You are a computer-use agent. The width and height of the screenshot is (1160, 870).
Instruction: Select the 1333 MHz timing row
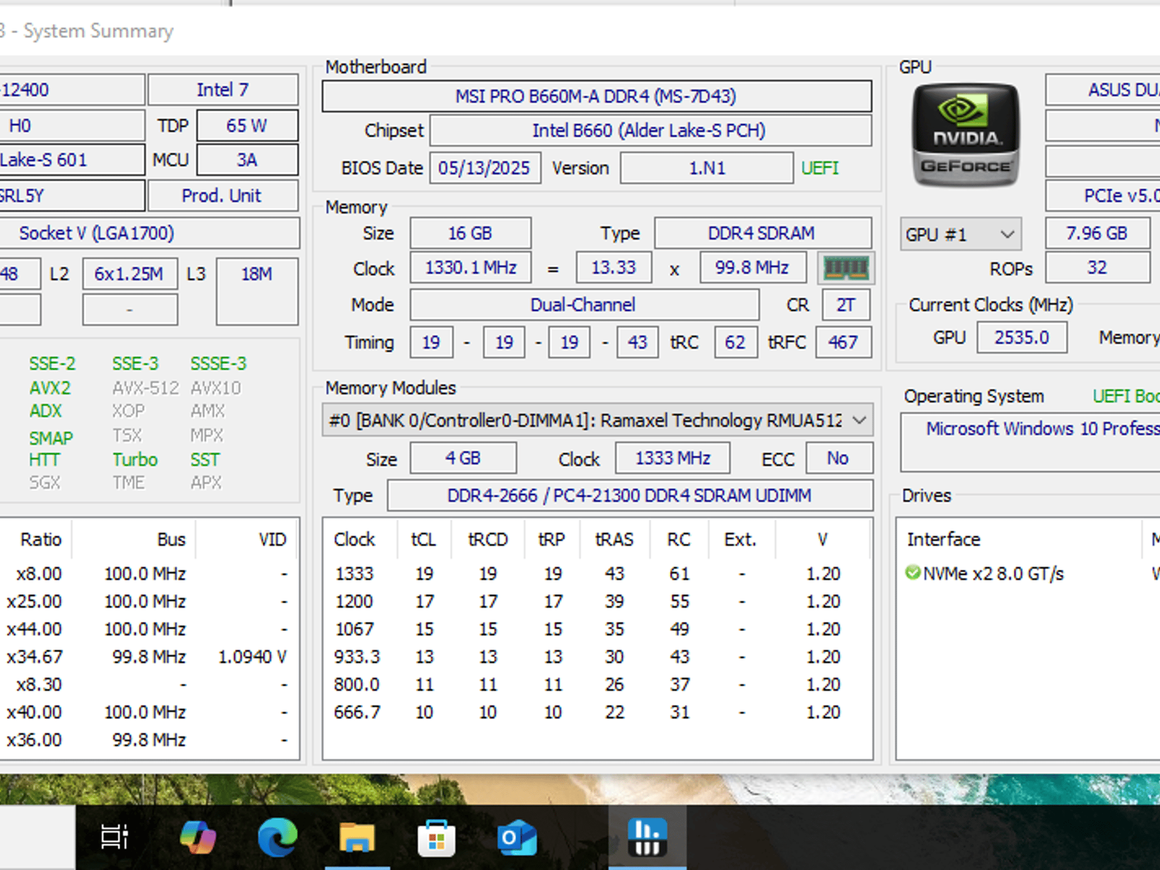point(597,573)
